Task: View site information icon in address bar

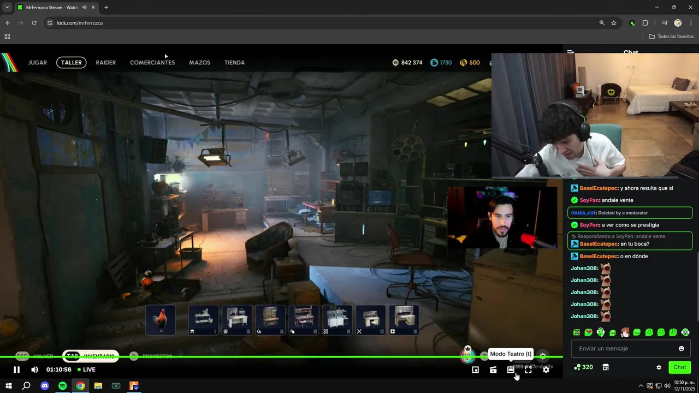Action: click(x=50, y=23)
